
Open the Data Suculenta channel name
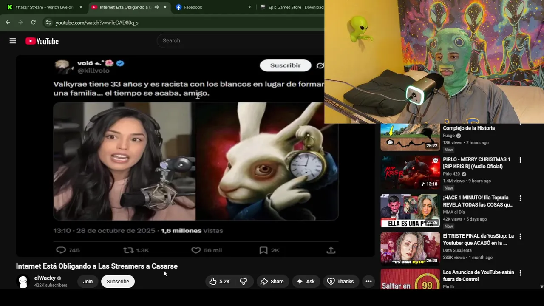coord(457,250)
